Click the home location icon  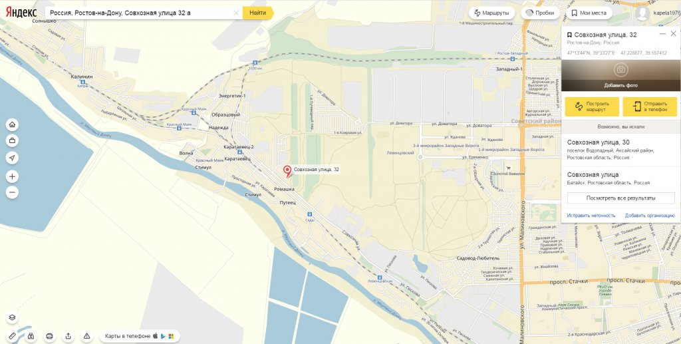[12, 125]
